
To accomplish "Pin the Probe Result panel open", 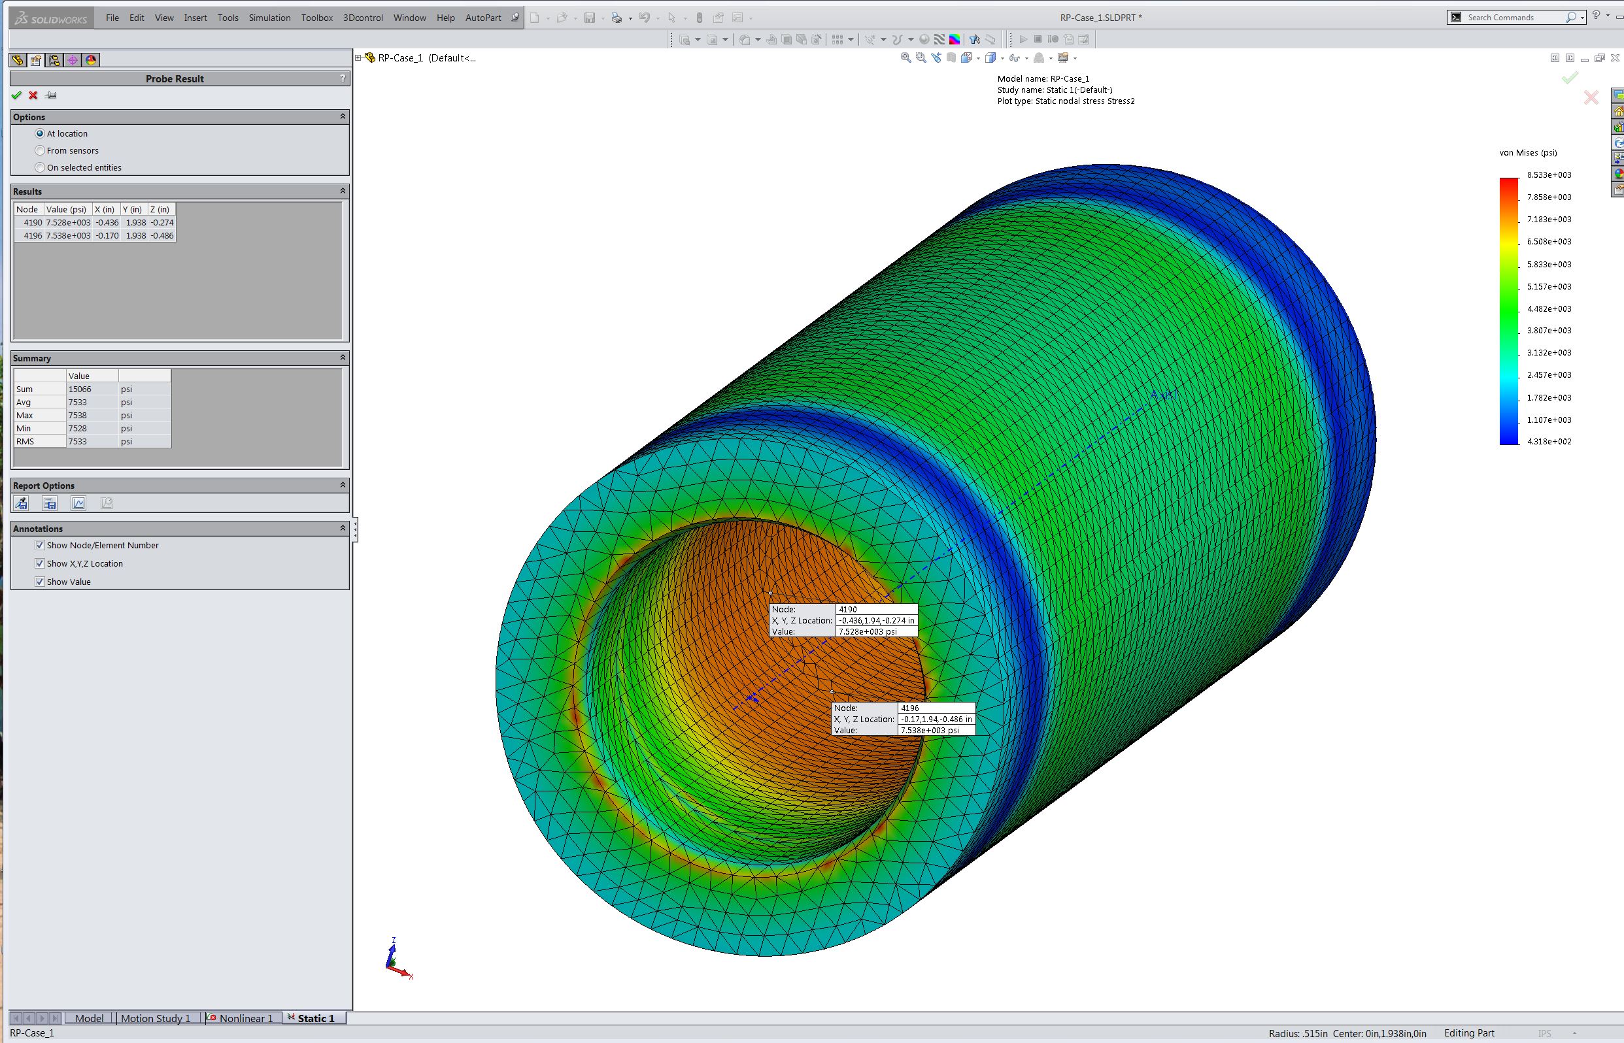I will [x=51, y=95].
